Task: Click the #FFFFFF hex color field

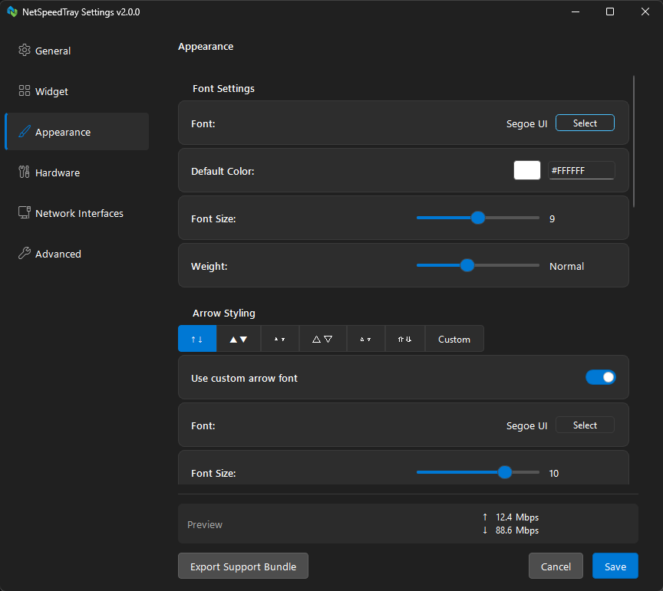Action: 582,170
